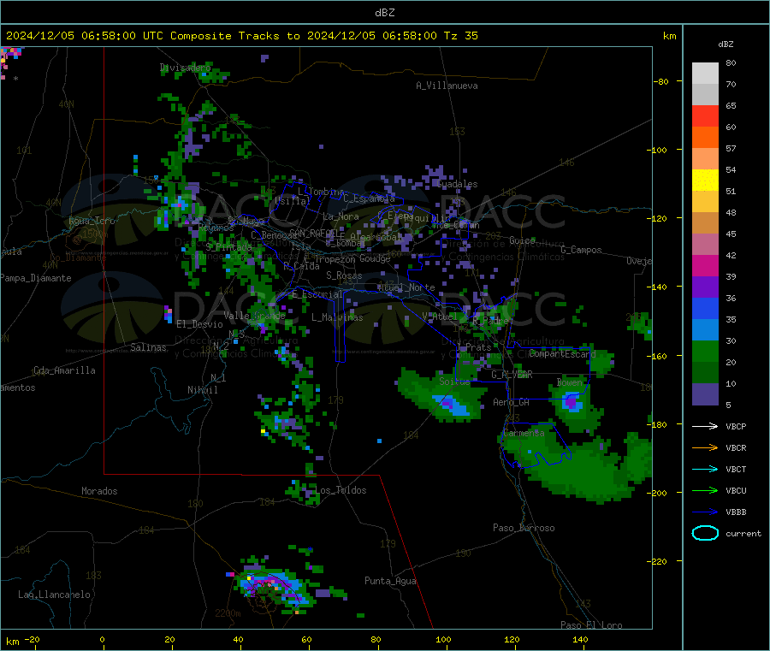The width and height of the screenshot is (770, 651).
Task: Click the 80 km tick on bottom axis
Action: (x=376, y=639)
